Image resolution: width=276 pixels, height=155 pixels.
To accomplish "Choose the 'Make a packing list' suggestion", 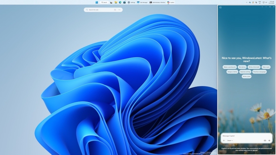I will [229, 67].
